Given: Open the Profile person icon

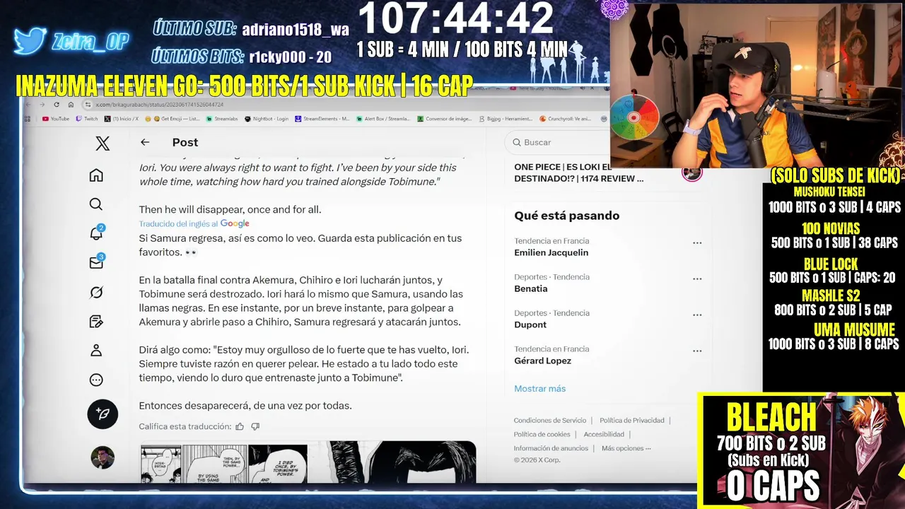Looking at the screenshot, I should coord(96,351).
